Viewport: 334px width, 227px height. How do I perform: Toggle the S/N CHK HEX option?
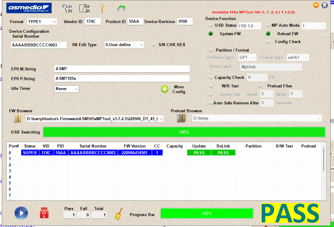pos(154,45)
